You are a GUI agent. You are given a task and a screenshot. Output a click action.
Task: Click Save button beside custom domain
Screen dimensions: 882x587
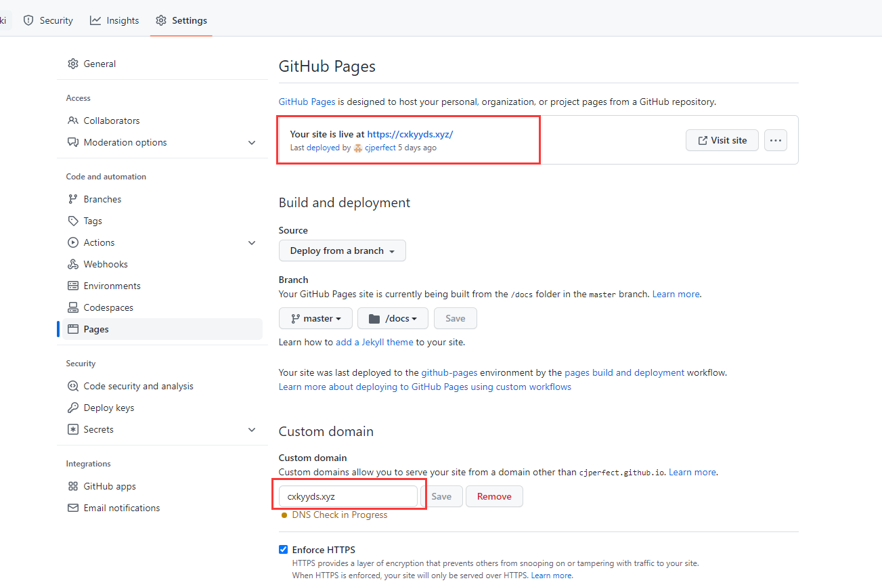tap(441, 496)
